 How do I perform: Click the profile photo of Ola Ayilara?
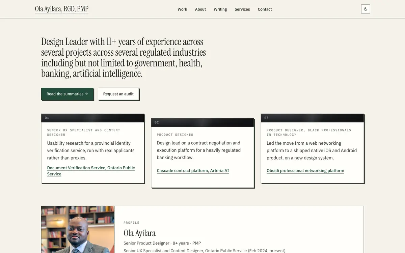tap(78, 229)
